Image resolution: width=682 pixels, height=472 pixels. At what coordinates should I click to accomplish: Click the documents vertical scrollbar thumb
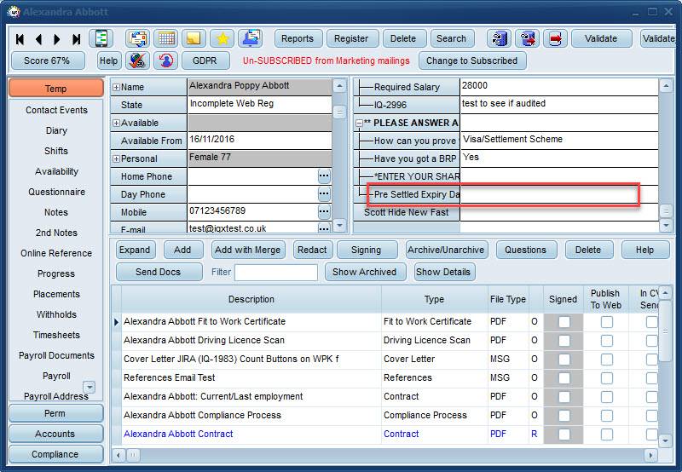[x=665, y=331]
